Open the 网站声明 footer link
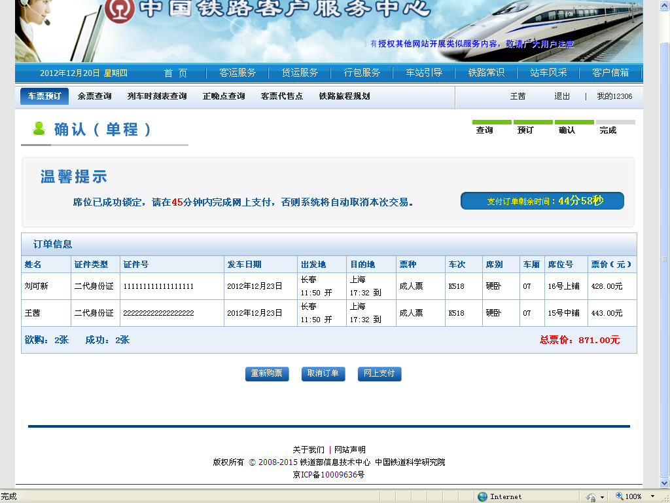The image size is (670, 503). 350,449
